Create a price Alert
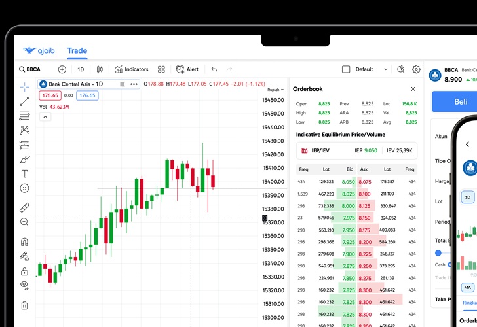Viewport: 477px width, 327px height. (x=187, y=69)
